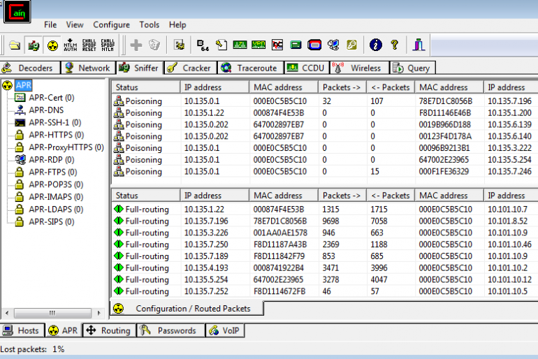Image resolution: width=538 pixels, height=359 pixels.
Task: Switch to the Decoders tab
Action: pyautogui.click(x=30, y=68)
